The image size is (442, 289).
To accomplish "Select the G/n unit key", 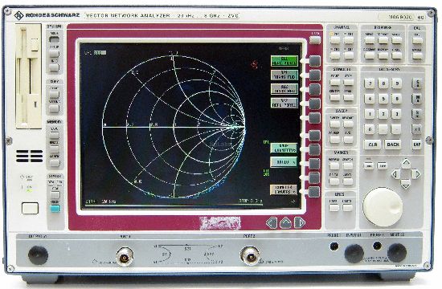I will click(417, 83).
